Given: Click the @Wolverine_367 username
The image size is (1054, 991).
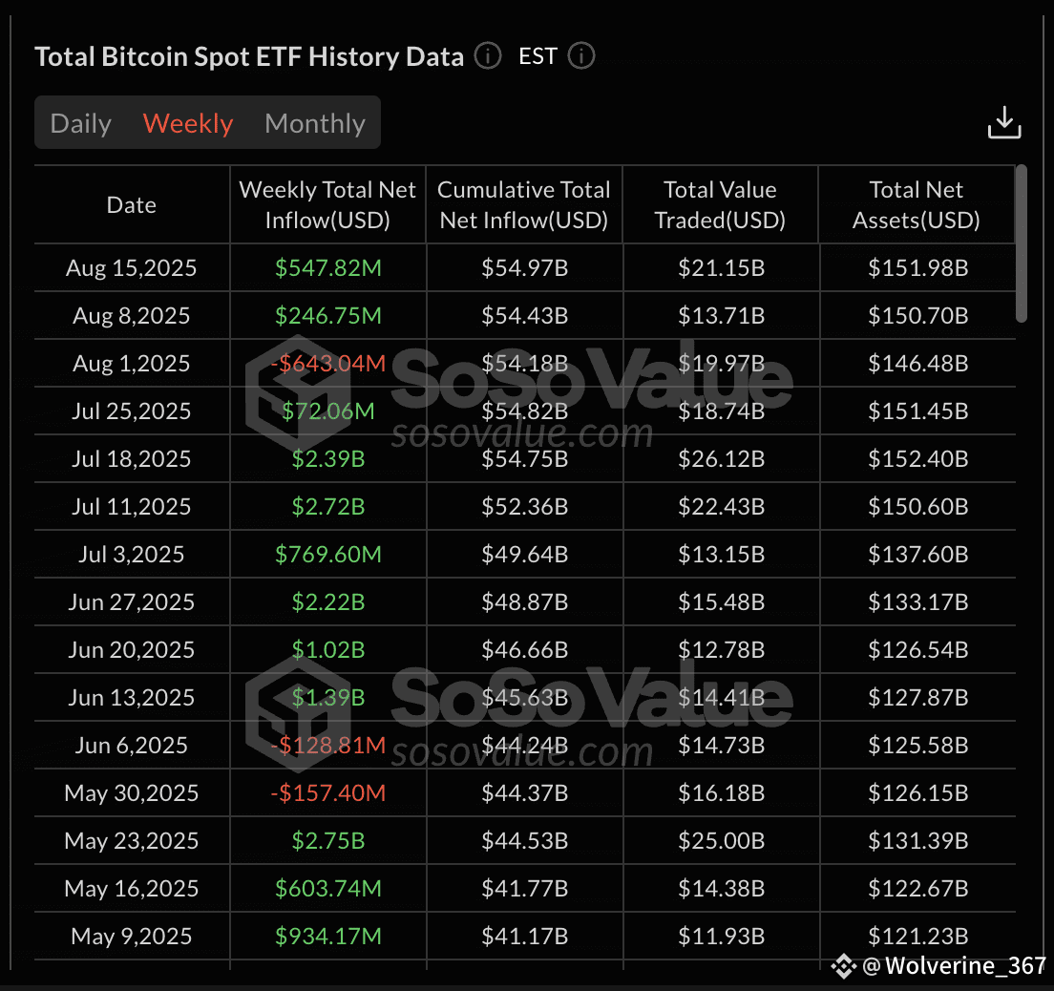Looking at the screenshot, I should coord(954,966).
